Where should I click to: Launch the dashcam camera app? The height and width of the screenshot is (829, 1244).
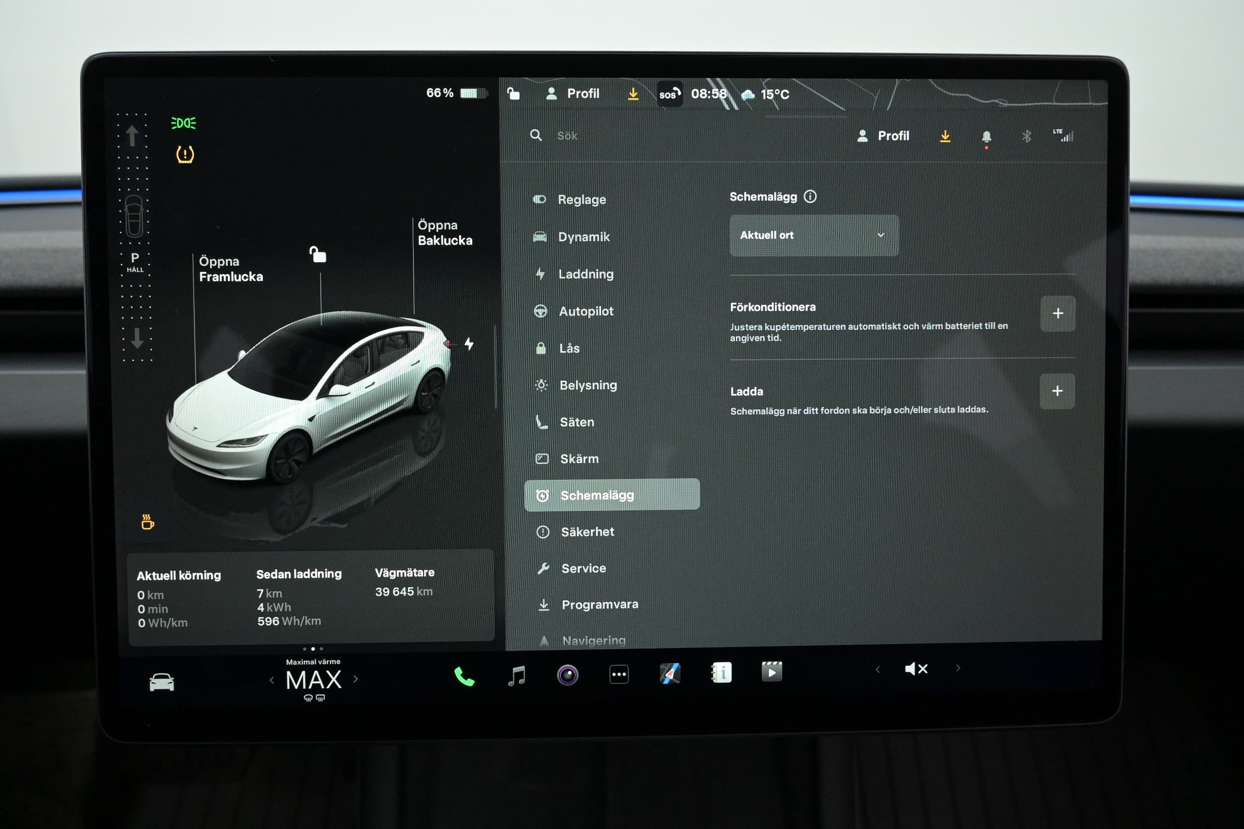click(568, 675)
